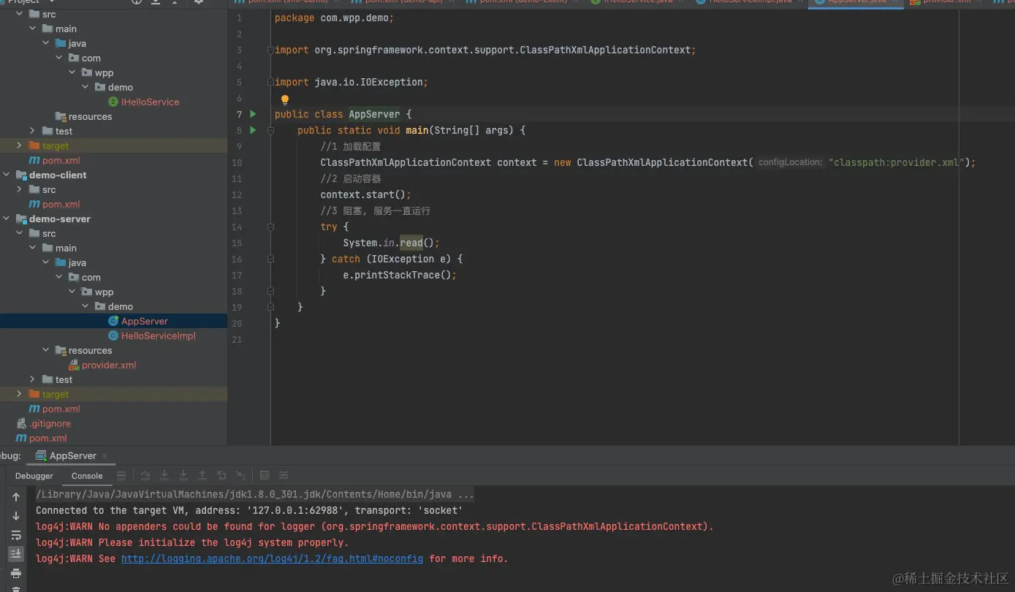Click the console down arrow icon
This screenshot has width=1015, height=592.
[16, 516]
